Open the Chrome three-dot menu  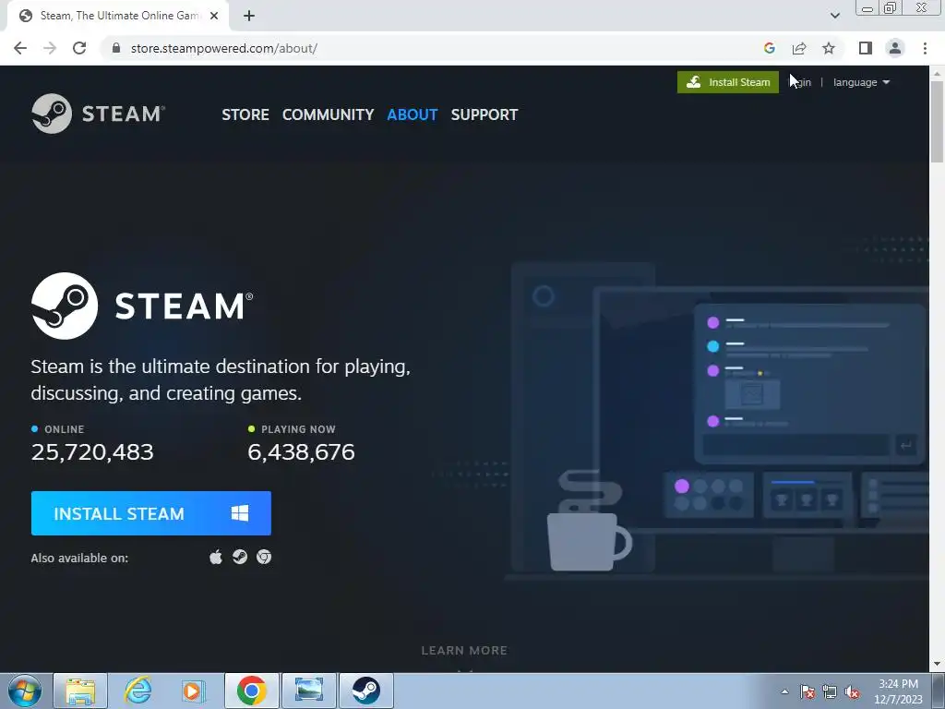925,48
